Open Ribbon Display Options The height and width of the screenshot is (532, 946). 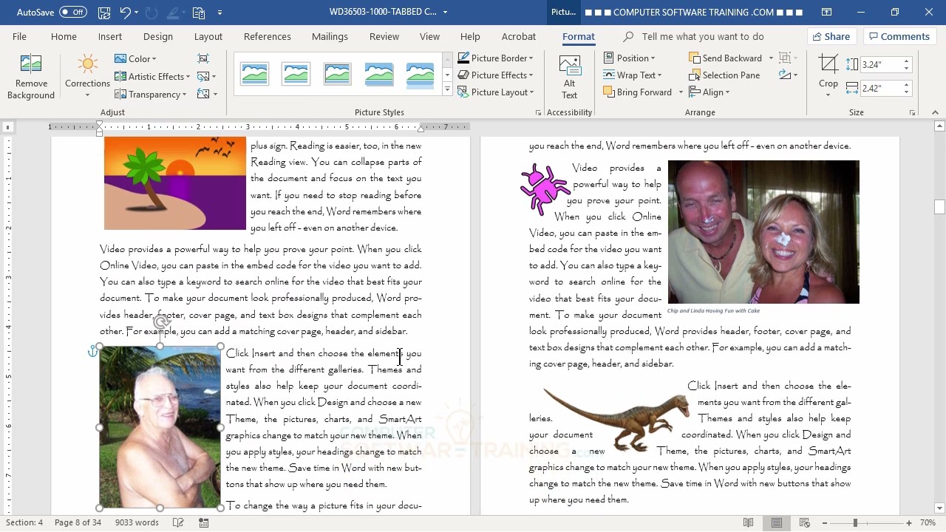point(827,13)
